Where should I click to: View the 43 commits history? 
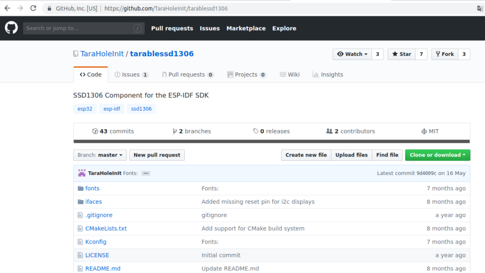[x=113, y=131]
